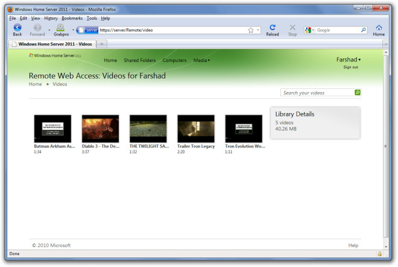The height and width of the screenshot is (267, 398).
Task: Go to Home in site navigation
Action: click(x=110, y=60)
